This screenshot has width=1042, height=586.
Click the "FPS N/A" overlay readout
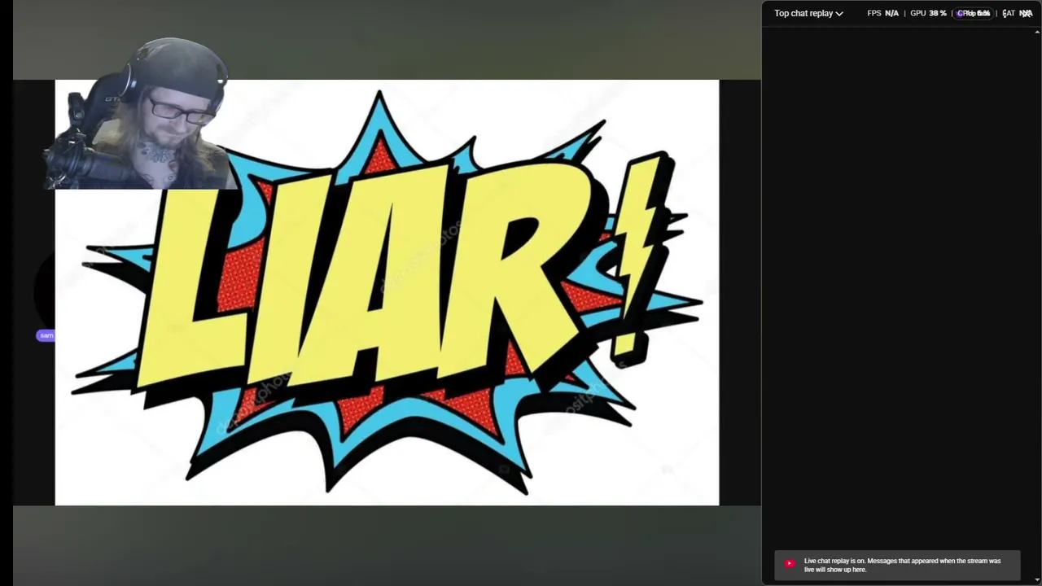[882, 13]
